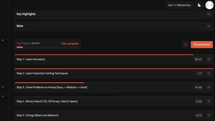Click the Get 1:1 Mentorship button

click(x=179, y=5)
